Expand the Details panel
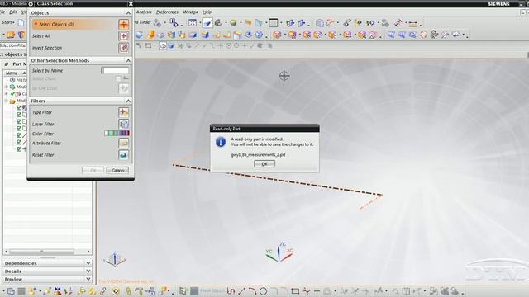529x297 pixels. [x=88, y=271]
